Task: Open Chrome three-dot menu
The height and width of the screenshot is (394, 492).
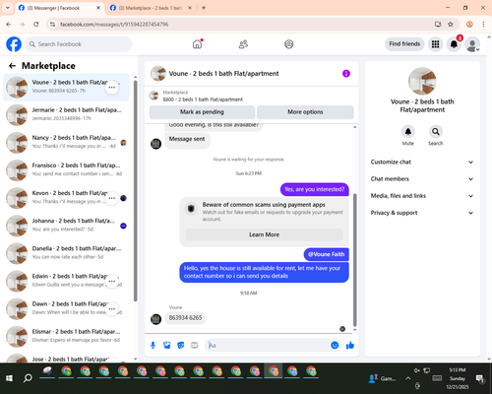Action: click(x=483, y=25)
